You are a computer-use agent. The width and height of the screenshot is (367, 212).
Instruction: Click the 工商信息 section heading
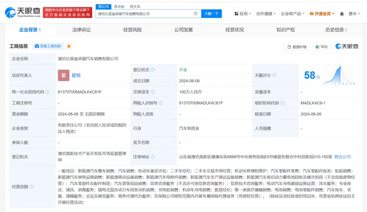click(x=19, y=46)
